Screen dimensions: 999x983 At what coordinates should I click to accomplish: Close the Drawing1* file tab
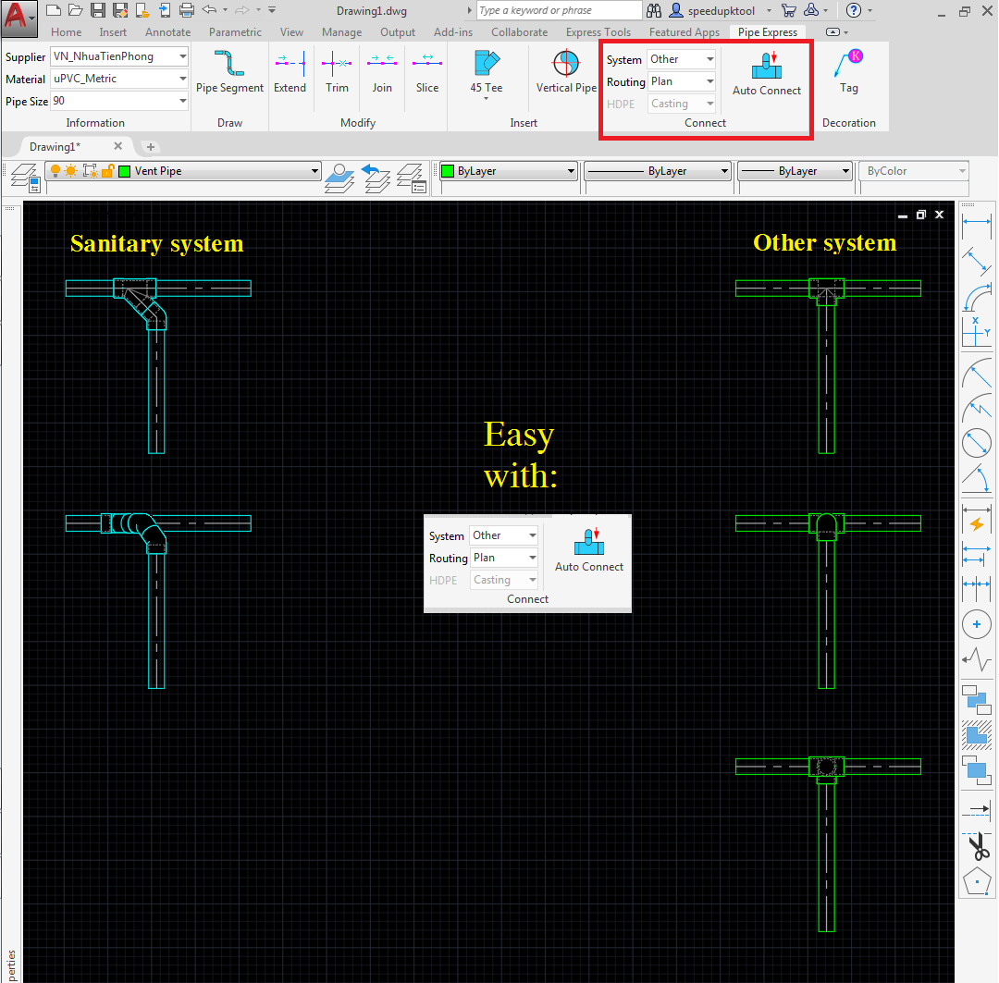pos(117,146)
